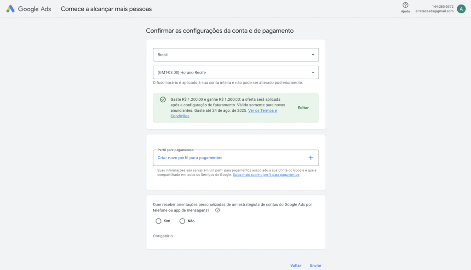Click the question mark beside the strategist question
This screenshot has width=471, height=270.
pyautogui.click(x=218, y=210)
